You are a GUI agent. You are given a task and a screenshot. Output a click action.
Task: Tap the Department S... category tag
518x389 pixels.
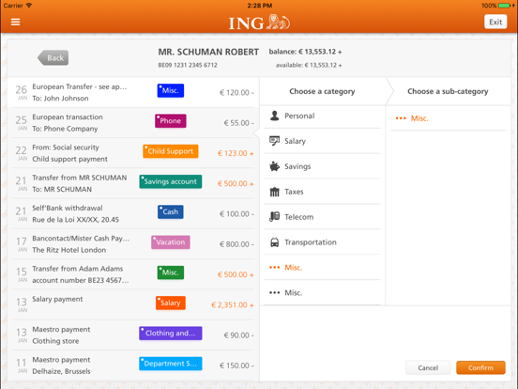point(171,364)
